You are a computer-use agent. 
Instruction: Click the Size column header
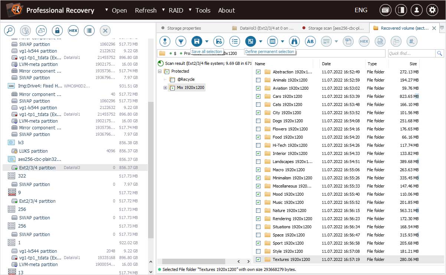pyautogui.click(x=413, y=64)
